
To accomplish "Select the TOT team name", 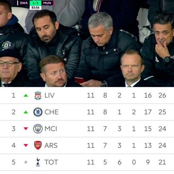I will click(x=51, y=162).
